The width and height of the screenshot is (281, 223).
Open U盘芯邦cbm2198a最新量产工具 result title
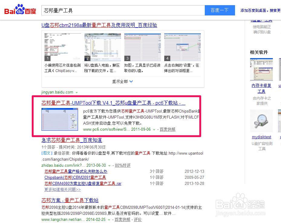[99, 25]
